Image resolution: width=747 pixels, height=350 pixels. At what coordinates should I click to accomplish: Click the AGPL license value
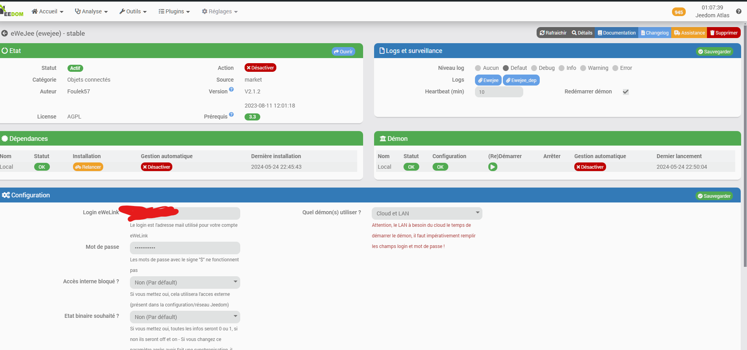(x=74, y=117)
